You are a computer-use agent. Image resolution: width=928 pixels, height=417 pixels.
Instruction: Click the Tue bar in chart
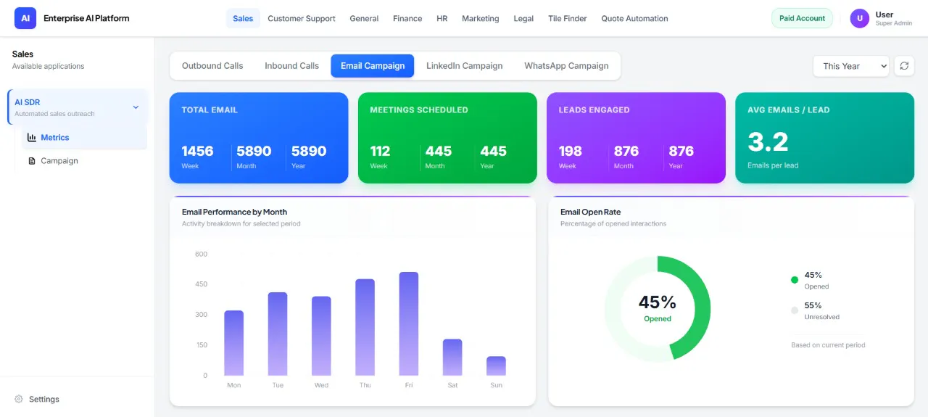click(278, 334)
